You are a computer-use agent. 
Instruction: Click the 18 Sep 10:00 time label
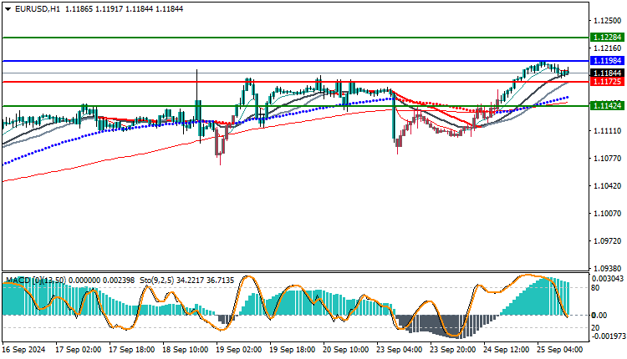point(185,350)
